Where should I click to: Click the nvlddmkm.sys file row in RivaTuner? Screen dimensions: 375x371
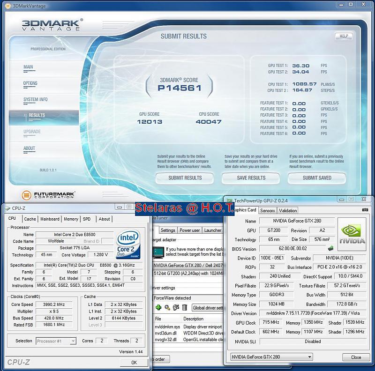click(188, 326)
